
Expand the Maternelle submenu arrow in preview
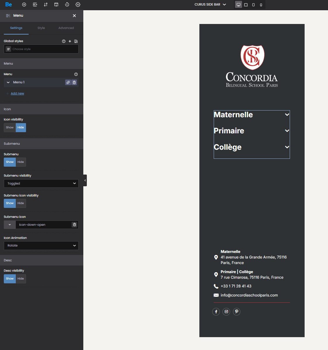287,115
